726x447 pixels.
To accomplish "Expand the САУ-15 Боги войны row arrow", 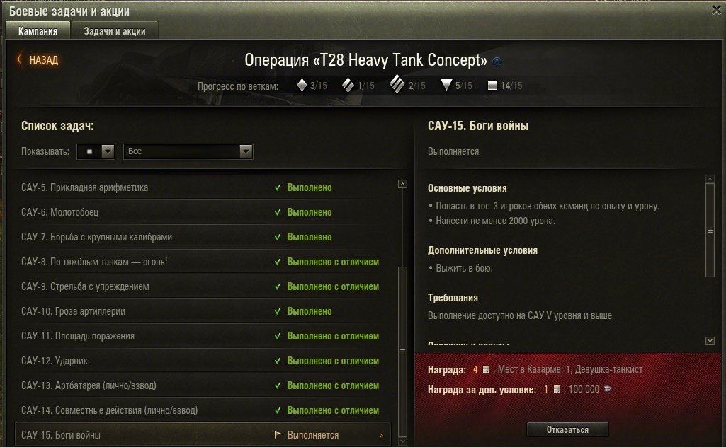I will [382, 435].
